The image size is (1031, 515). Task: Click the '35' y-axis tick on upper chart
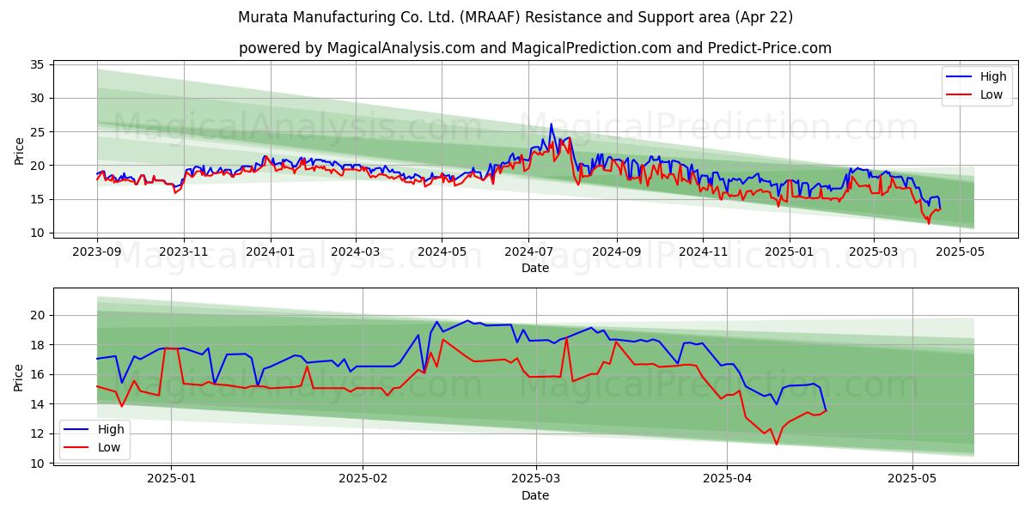click(38, 64)
